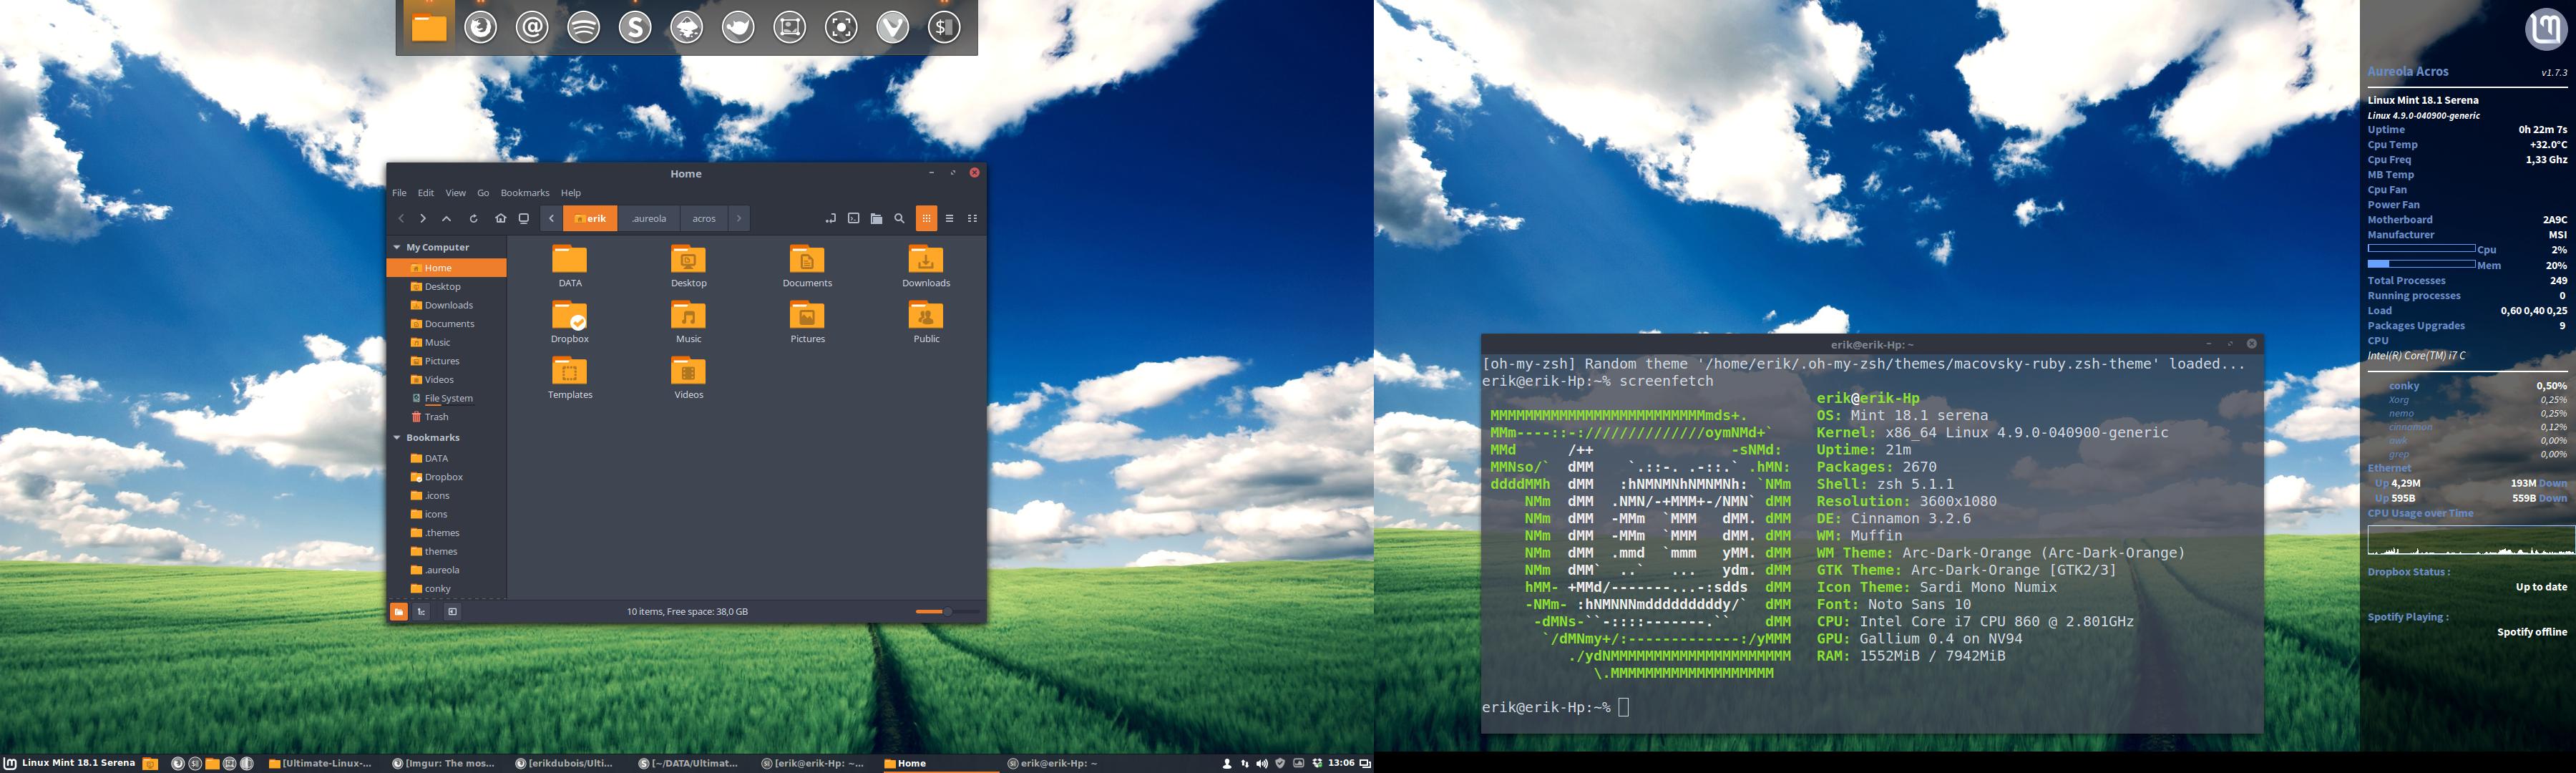Navigate back using back arrow button
The image size is (2576, 773).
point(401,219)
